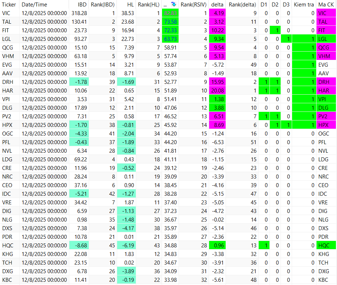This screenshot has height=285, width=337.
Task: Click the D3 column header
Action: 286,5
